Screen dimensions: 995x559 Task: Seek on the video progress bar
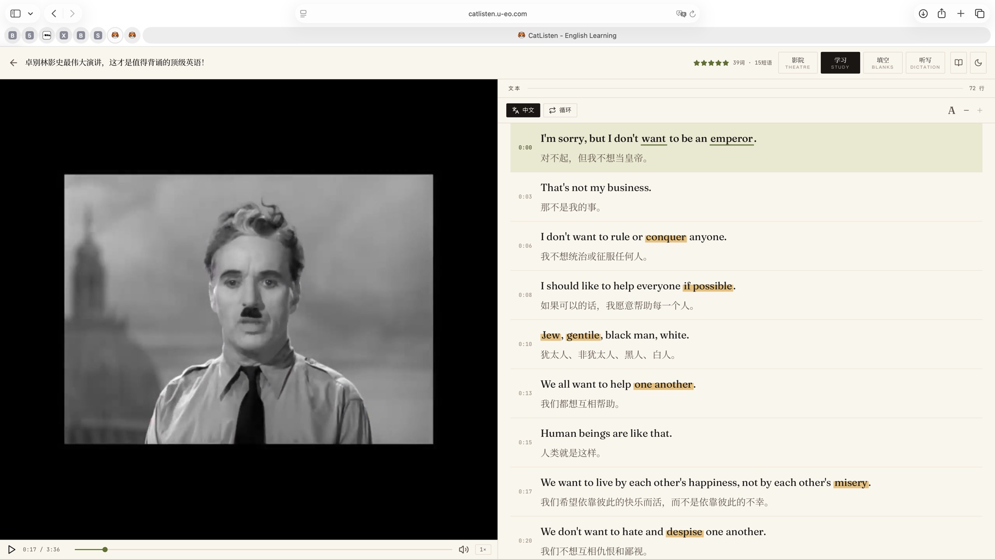point(263,549)
